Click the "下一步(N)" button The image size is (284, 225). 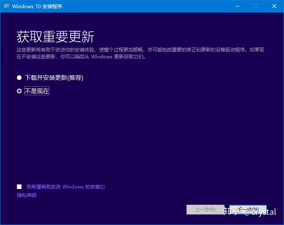(x=248, y=210)
